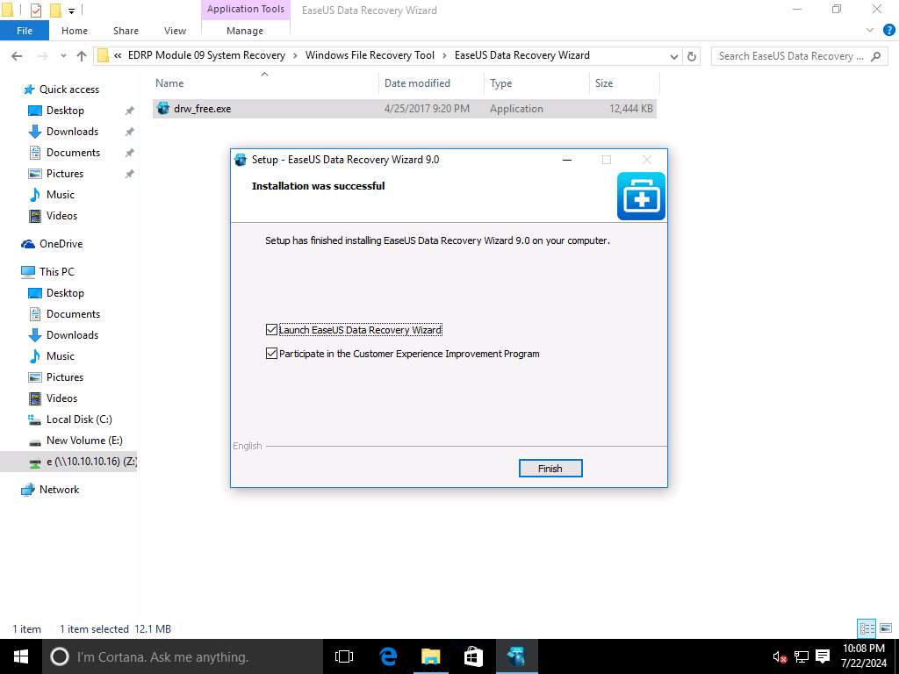Open network drive e (\\10.10.10.16) (Z:)
The height and width of the screenshot is (674, 899).
[x=83, y=462]
